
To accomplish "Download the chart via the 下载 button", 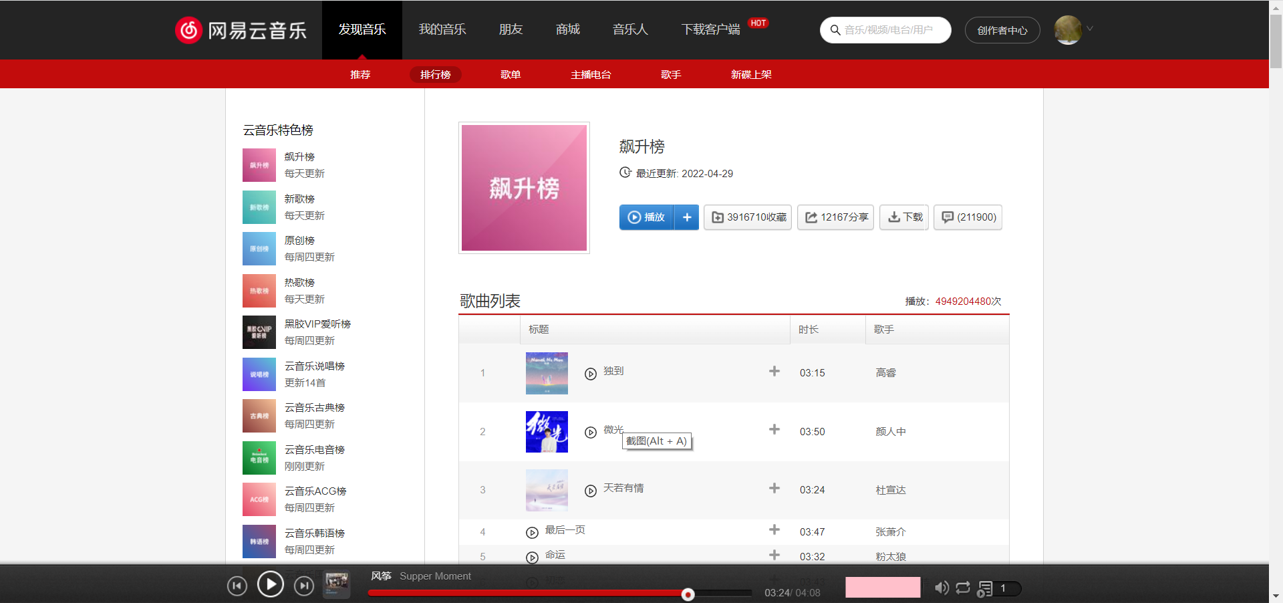I will (904, 217).
